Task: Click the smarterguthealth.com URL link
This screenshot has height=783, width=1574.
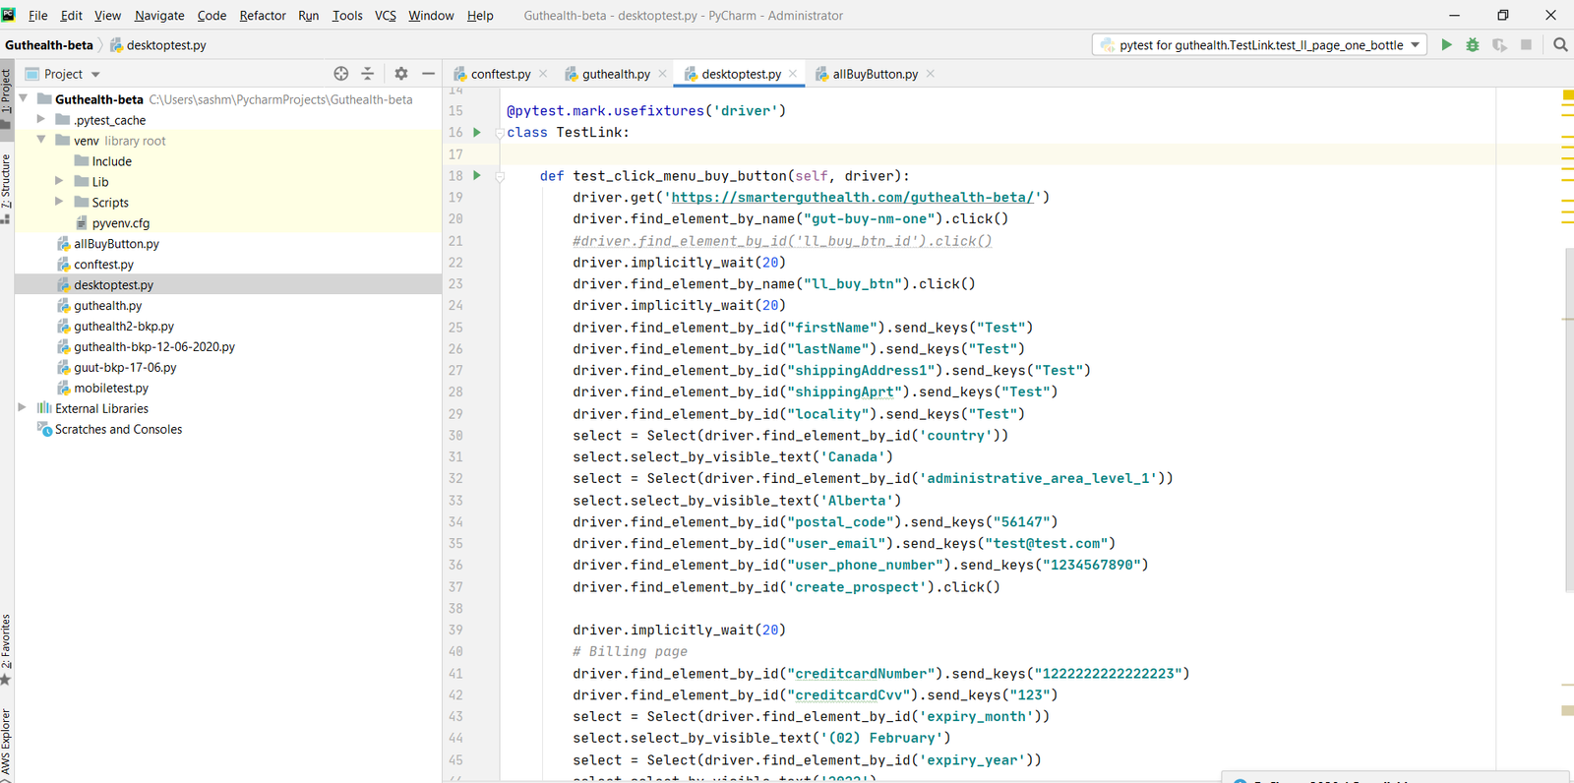Action: (x=852, y=198)
